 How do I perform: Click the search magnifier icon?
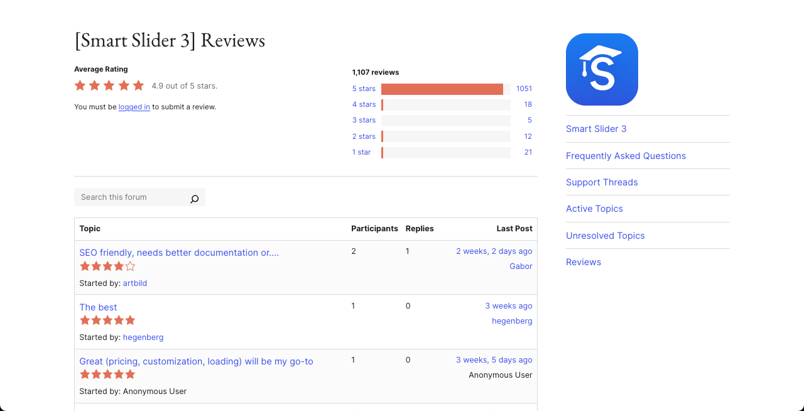pos(194,199)
